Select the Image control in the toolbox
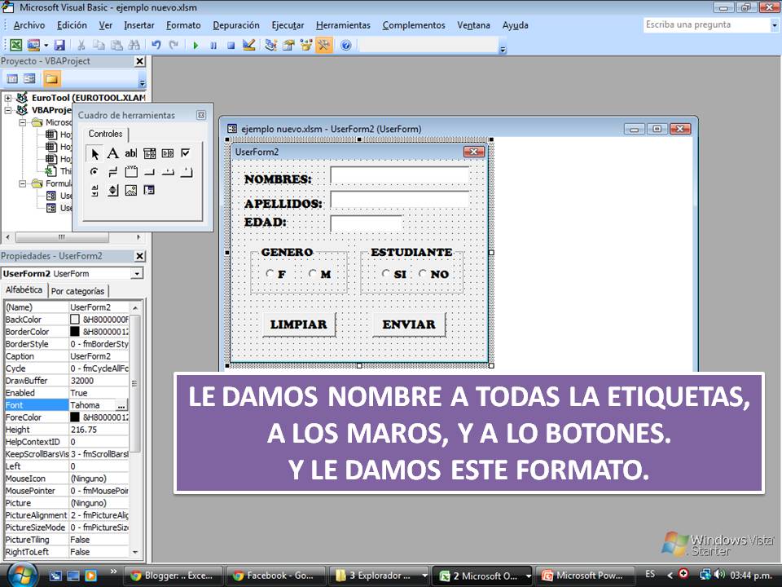This screenshot has height=587, width=782. (130, 190)
